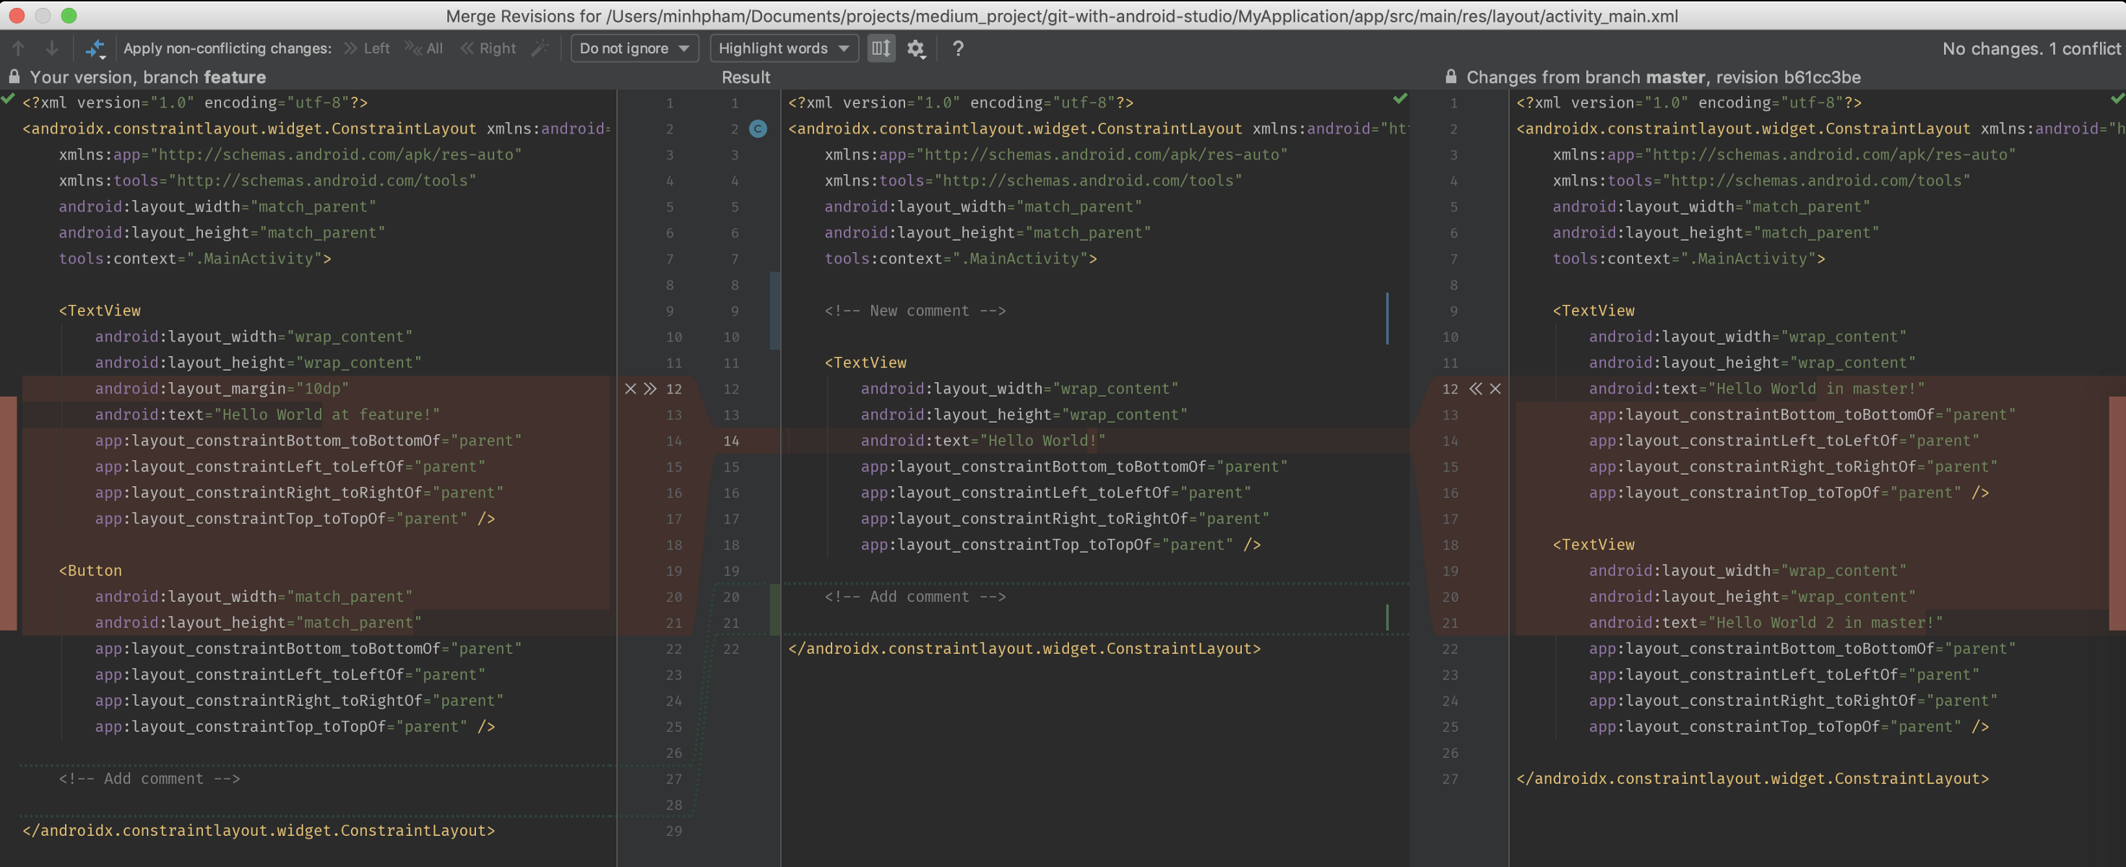This screenshot has height=867, width=2126.
Task: Click the blue C marker on line 2
Action: click(x=758, y=129)
